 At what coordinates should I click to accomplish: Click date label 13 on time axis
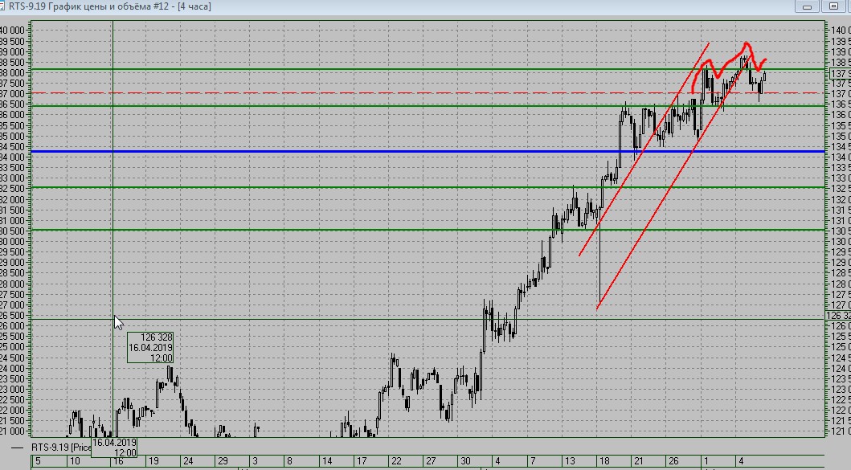point(569,461)
